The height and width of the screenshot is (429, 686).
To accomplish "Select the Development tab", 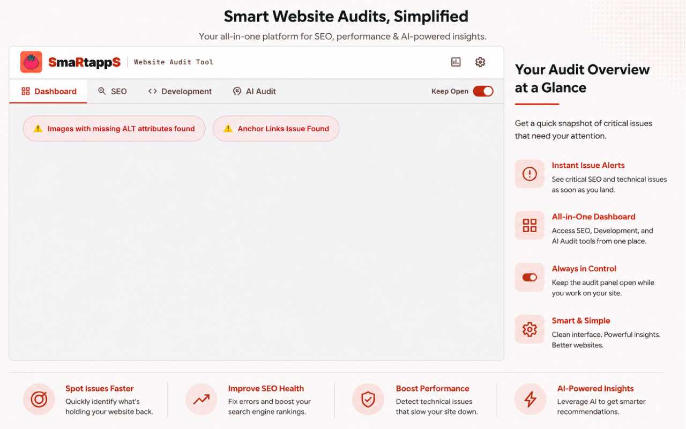I will click(x=180, y=91).
